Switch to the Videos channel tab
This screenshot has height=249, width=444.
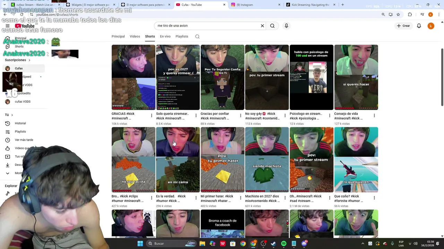click(135, 36)
